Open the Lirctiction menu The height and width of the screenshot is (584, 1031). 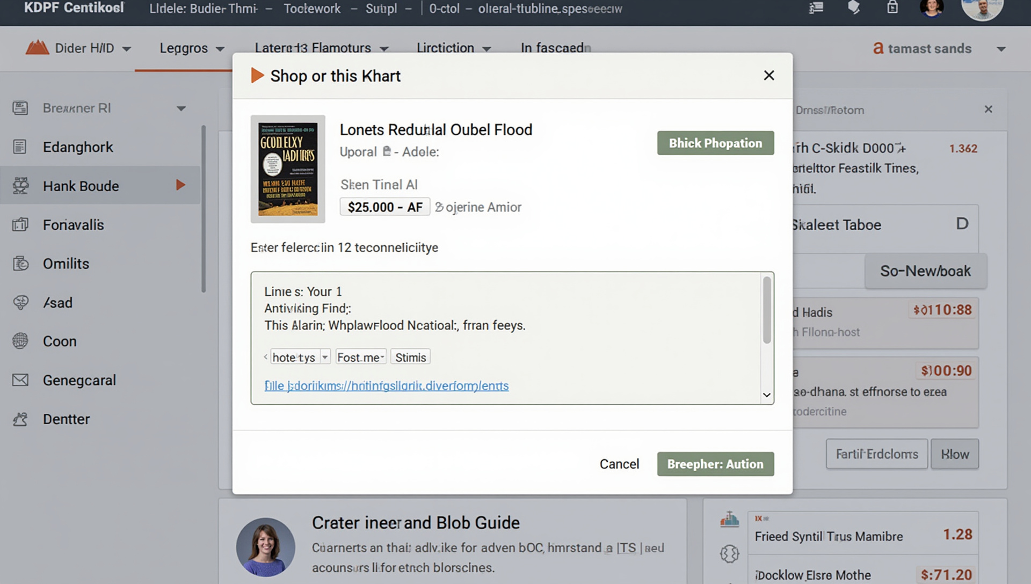pos(453,48)
